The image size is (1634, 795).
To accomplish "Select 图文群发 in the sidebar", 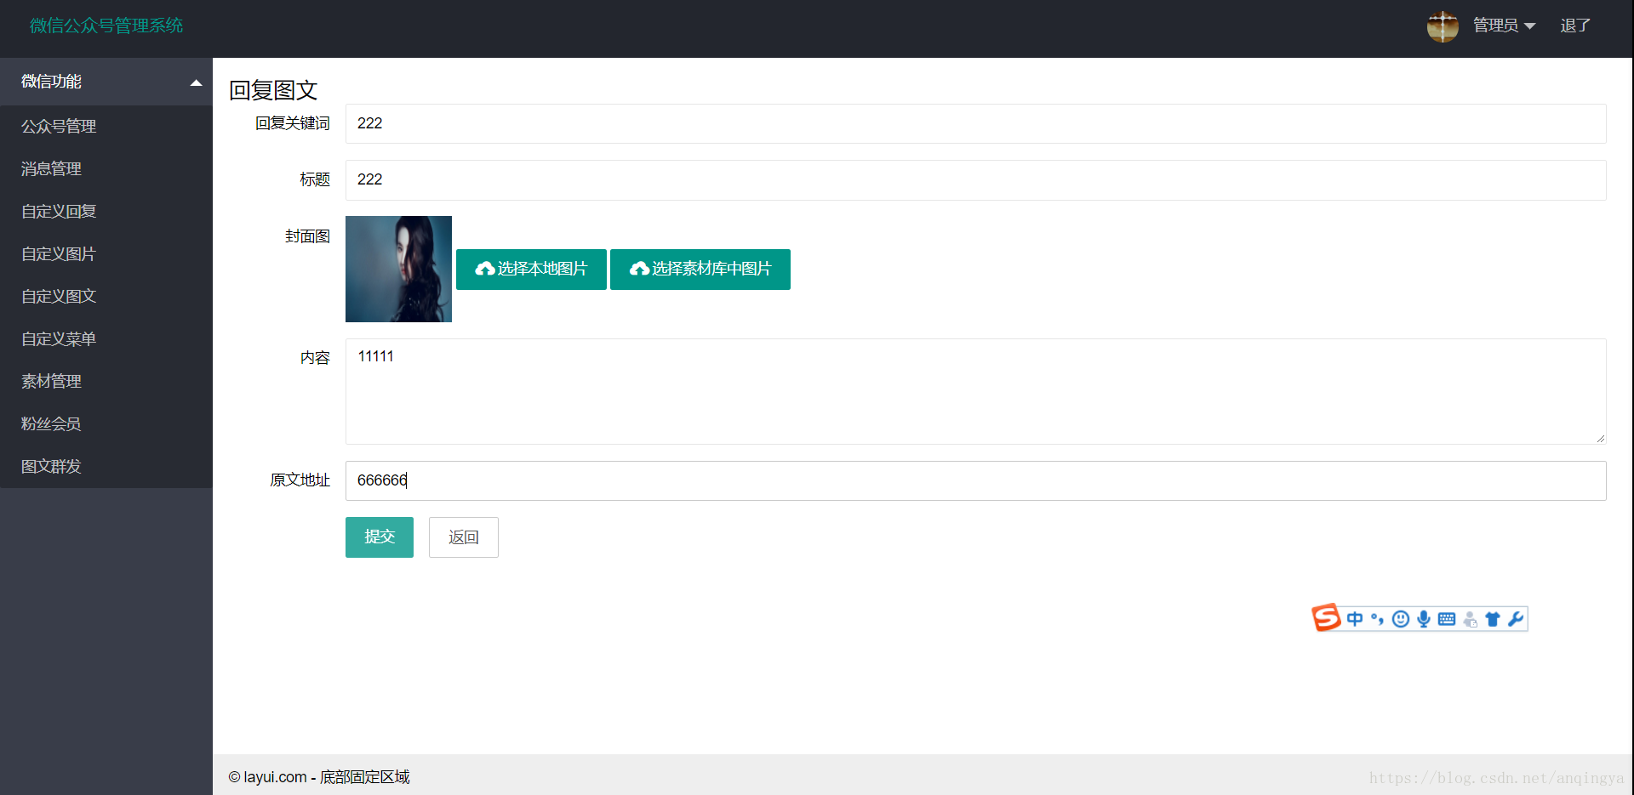I will coord(106,467).
